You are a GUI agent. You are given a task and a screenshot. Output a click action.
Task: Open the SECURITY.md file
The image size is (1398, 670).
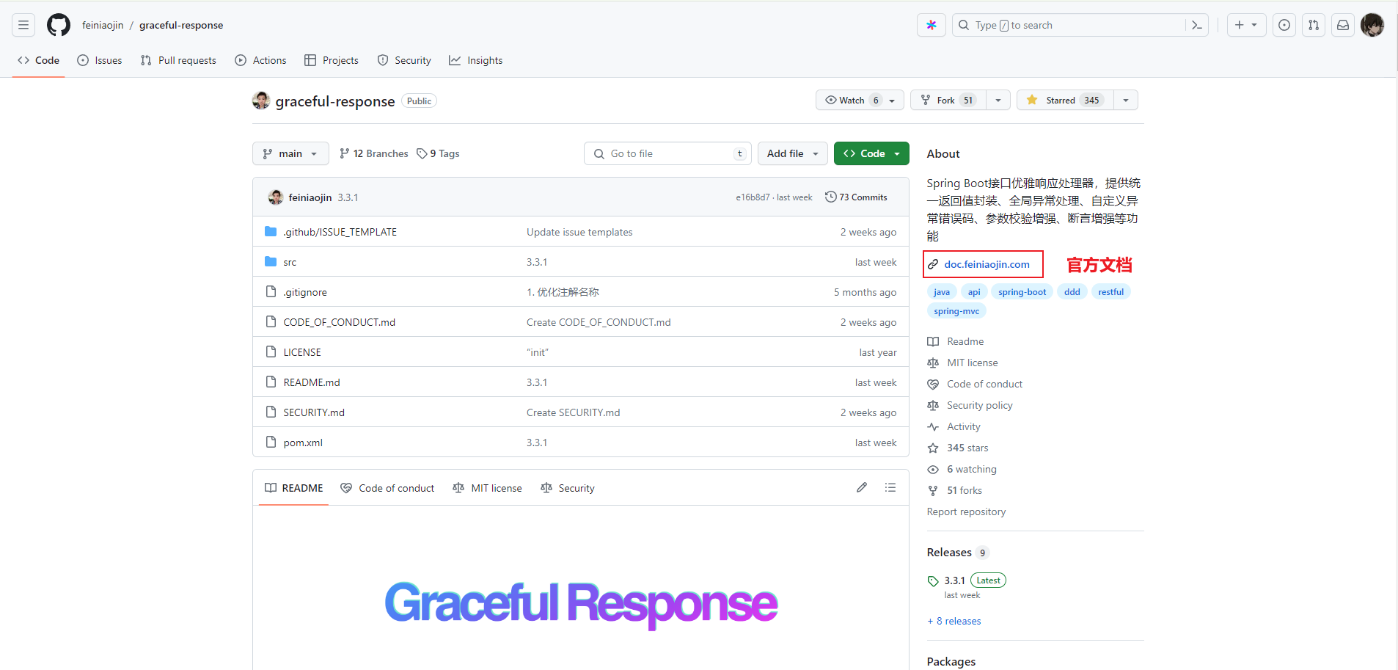[314, 412]
